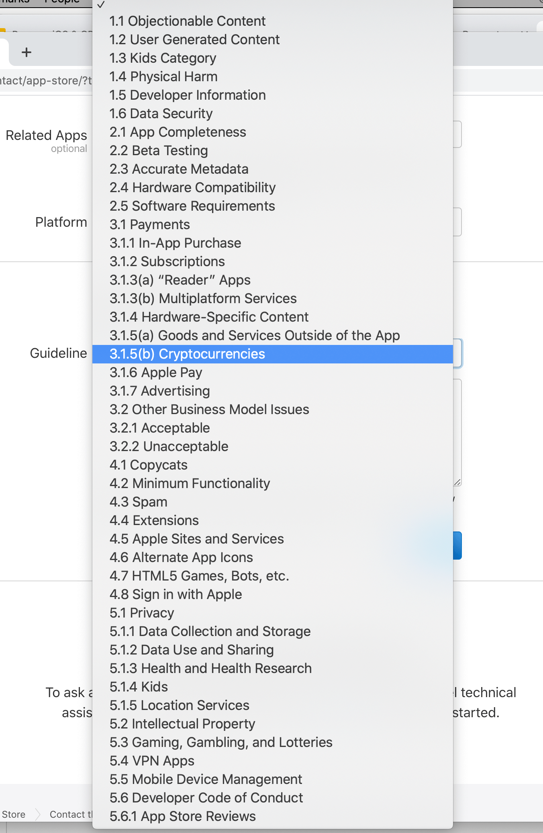
Task: Select 3.1.6 Apple Pay guideline
Action: click(x=156, y=372)
